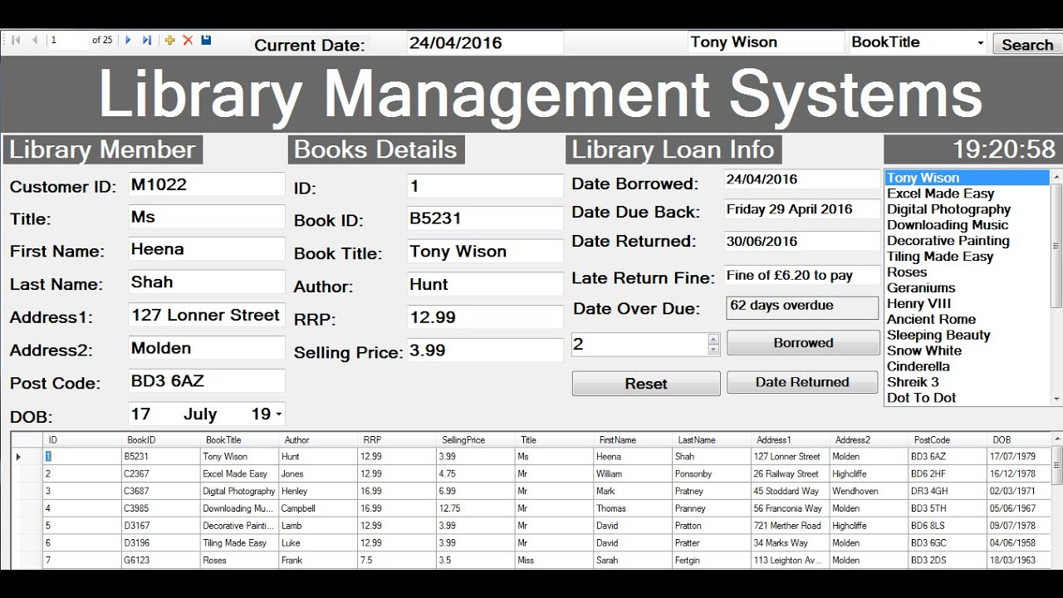The width and height of the screenshot is (1063, 598).
Task: Click the Selling Price field 3.99
Action: 485,350
